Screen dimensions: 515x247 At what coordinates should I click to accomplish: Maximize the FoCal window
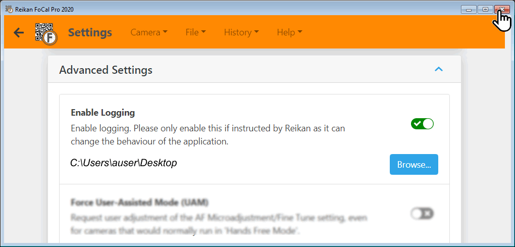485,10
